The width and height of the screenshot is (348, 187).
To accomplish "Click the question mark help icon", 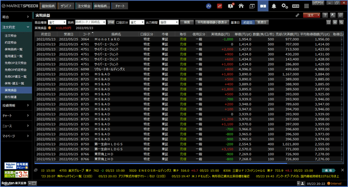I will point(325,15).
